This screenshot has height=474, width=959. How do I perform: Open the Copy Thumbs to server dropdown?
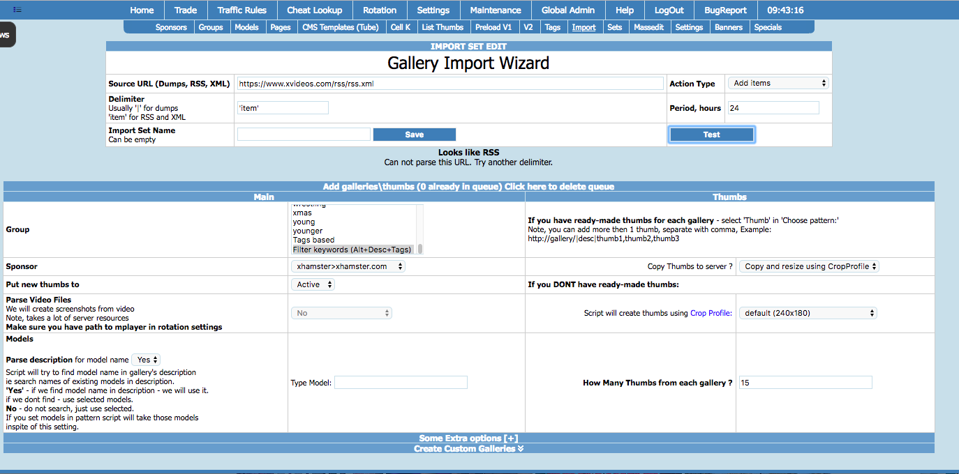click(809, 266)
